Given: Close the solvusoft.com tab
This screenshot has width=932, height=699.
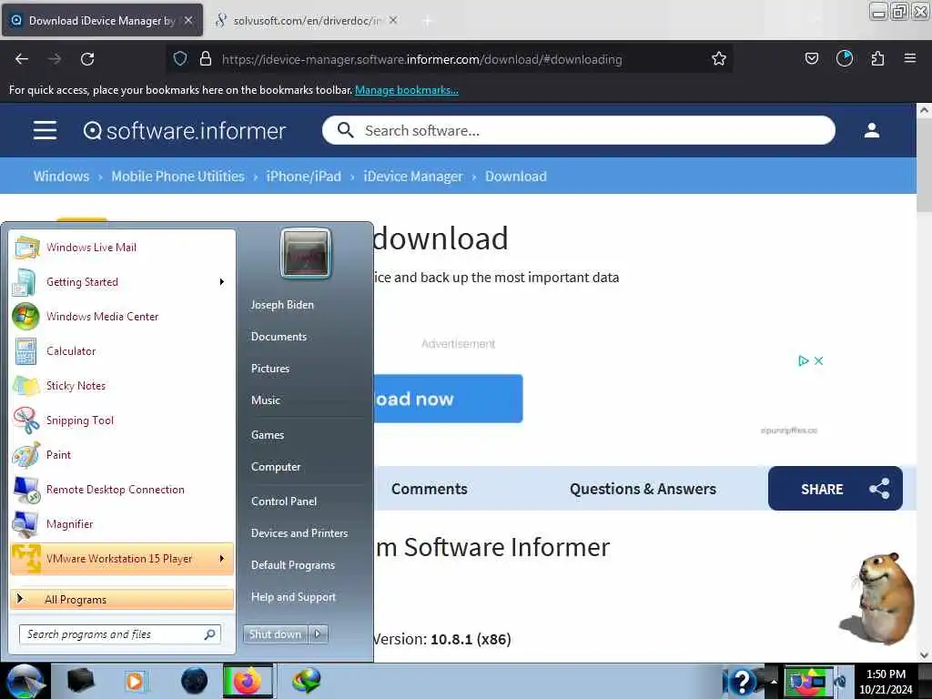Looking at the screenshot, I should (393, 20).
